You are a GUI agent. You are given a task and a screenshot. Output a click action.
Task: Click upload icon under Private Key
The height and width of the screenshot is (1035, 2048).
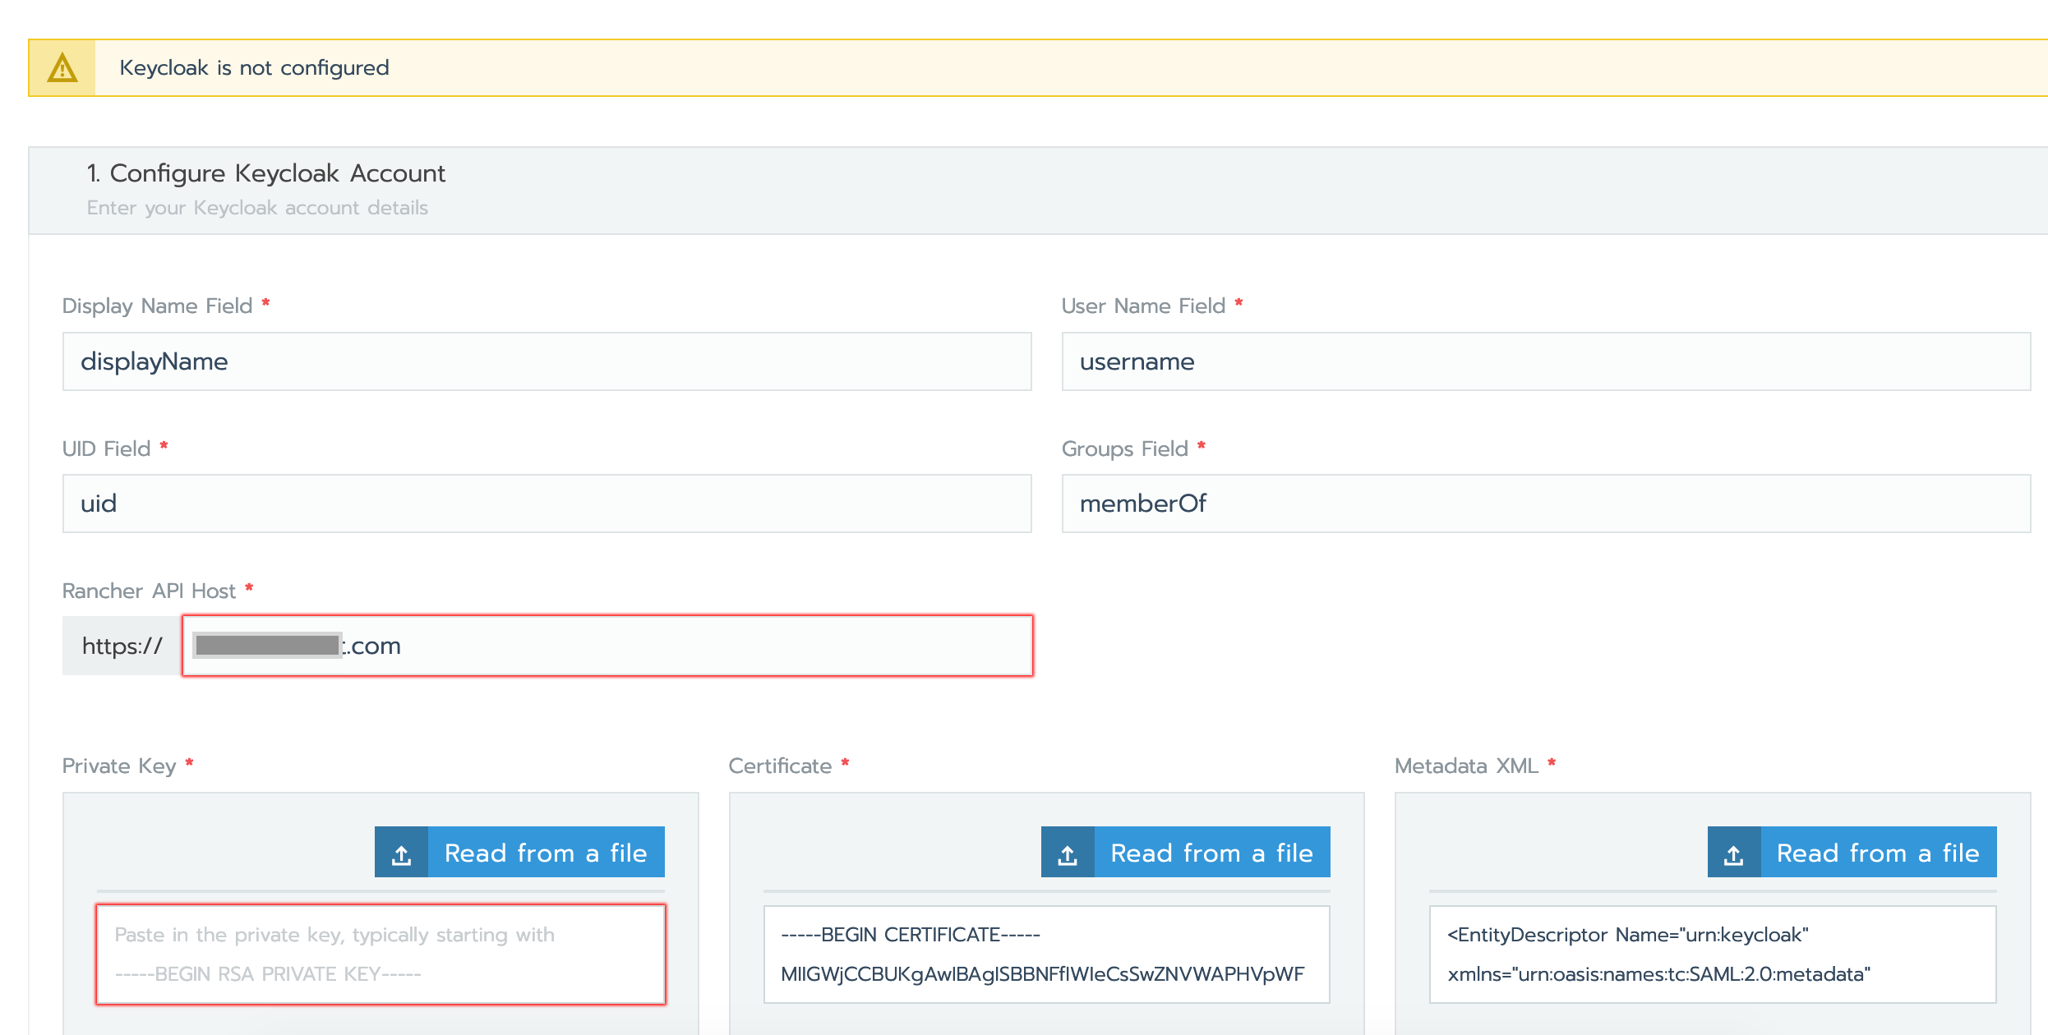(401, 853)
